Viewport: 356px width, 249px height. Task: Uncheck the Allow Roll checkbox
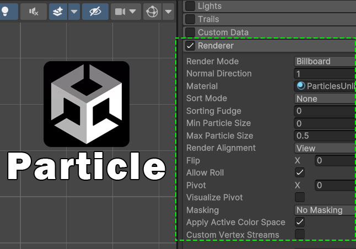click(300, 172)
